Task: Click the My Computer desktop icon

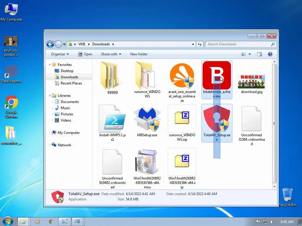Action: pyautogui.click(x=12, y=12)
